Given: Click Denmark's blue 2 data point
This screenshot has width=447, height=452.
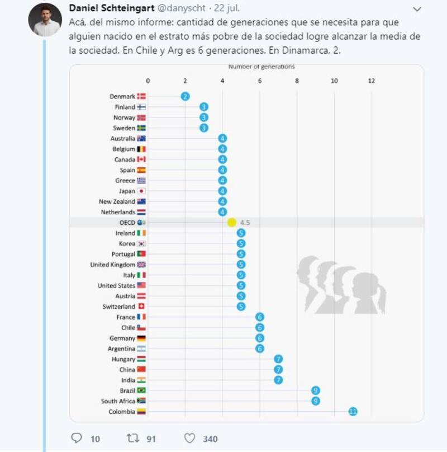Looking at the screenshot, I should 185,96.
